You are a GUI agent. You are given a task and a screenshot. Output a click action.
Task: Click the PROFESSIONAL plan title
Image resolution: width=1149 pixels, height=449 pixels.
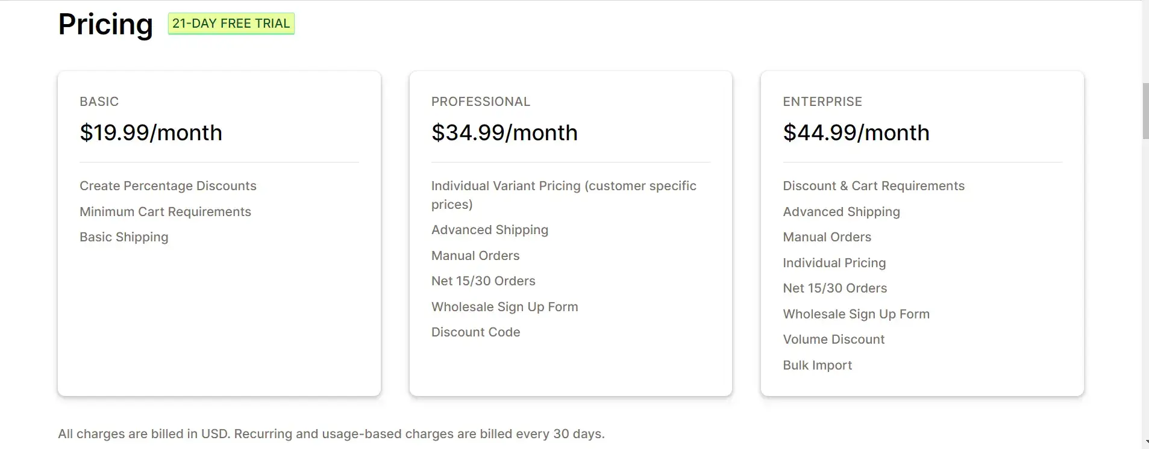click(x=481, y=102)
